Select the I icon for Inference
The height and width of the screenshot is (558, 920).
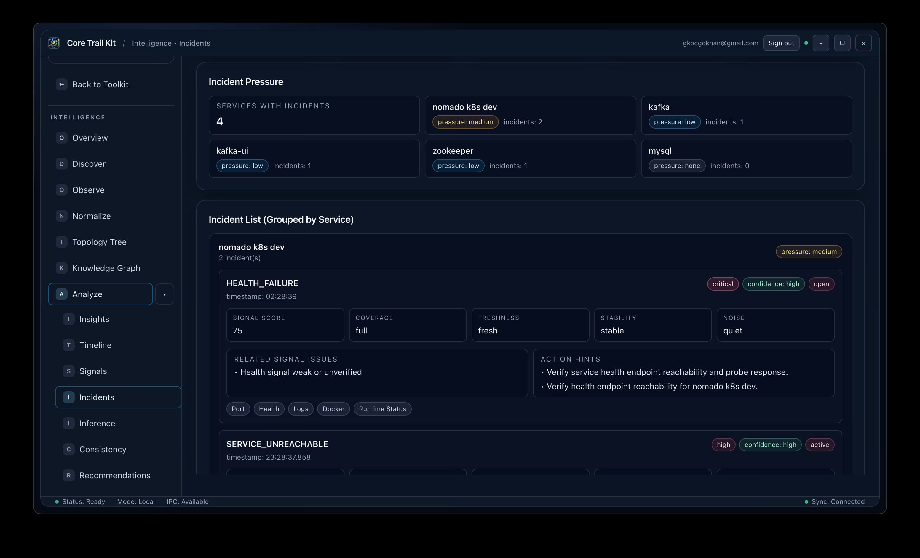pos(69,423)
